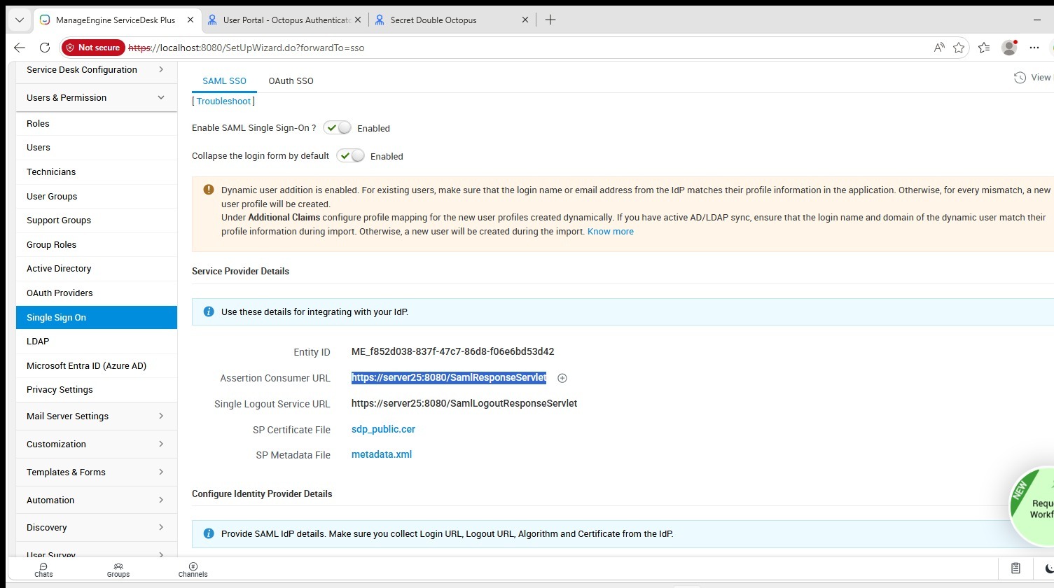The height and width of the screenshot is (588, 1054).
Task: Open LDAP settings in the sidebar
Action: tap(97, 342)
